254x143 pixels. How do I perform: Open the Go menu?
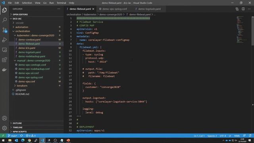(x=45, y=3)
